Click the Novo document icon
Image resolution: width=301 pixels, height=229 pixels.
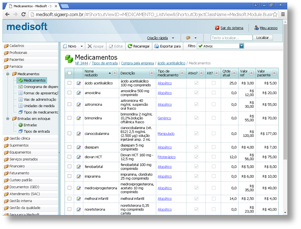(x=65, y=46)
